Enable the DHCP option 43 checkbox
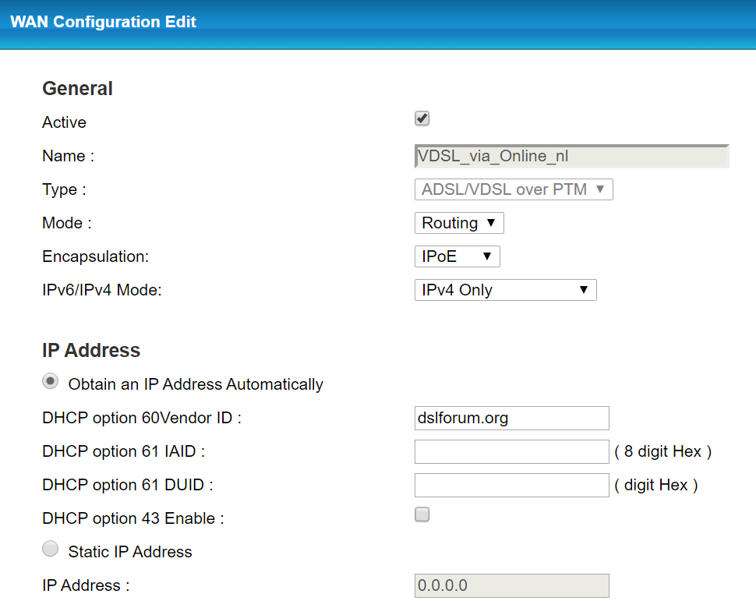The width and height of the screenshot is (756, 601). point(422,514)
